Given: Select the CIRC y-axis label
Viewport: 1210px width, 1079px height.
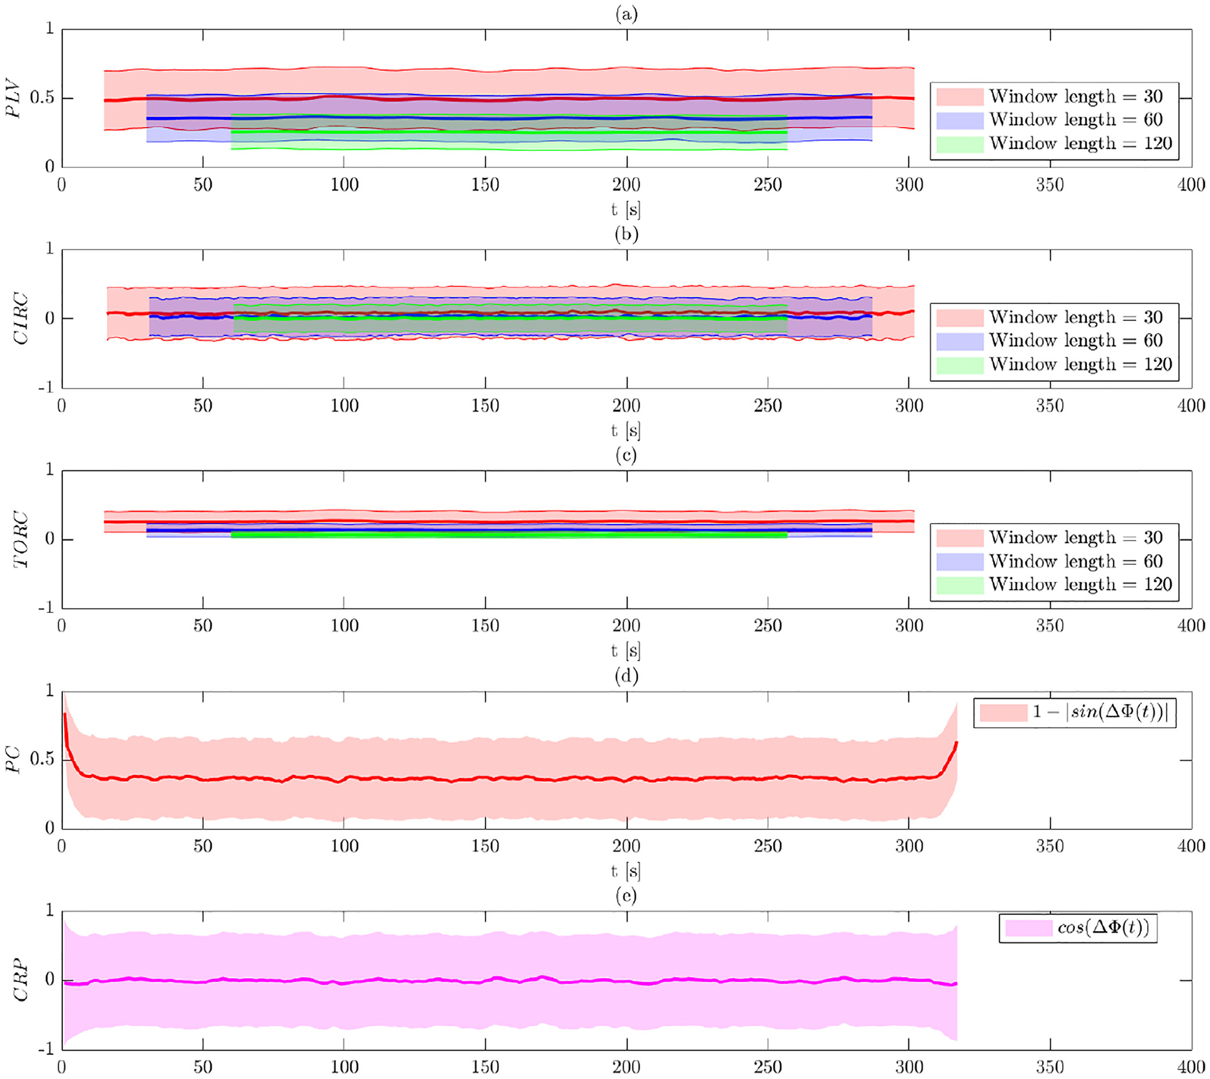Looking at the screenshot, I should click(20, 318).
